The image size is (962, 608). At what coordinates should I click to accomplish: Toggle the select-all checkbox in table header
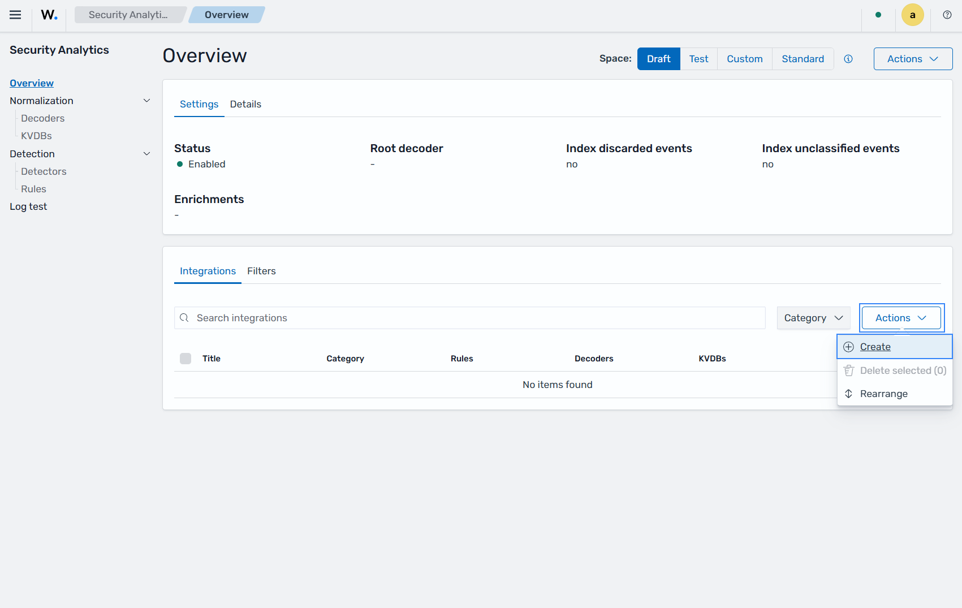[x=186, y=359]
